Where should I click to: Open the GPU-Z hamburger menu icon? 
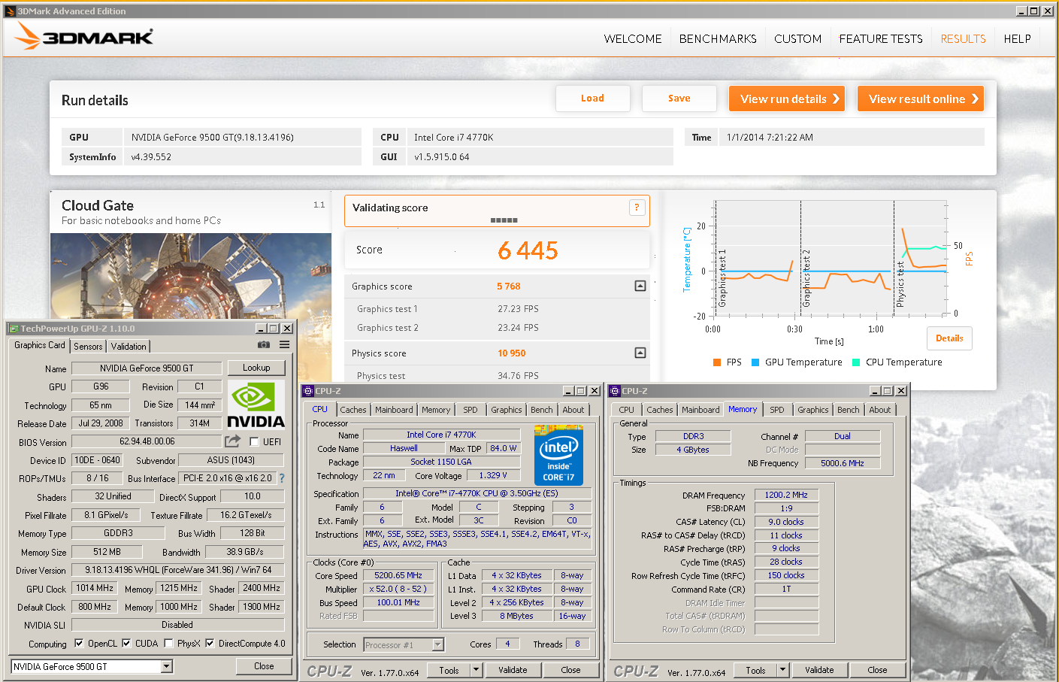click(x=284, y=344)
